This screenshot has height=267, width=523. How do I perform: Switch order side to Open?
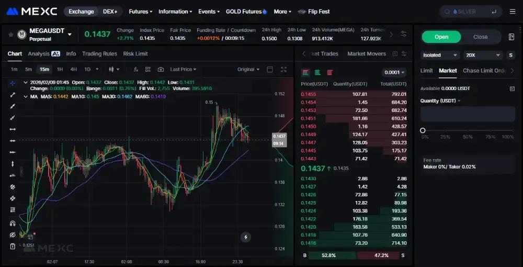441,37
